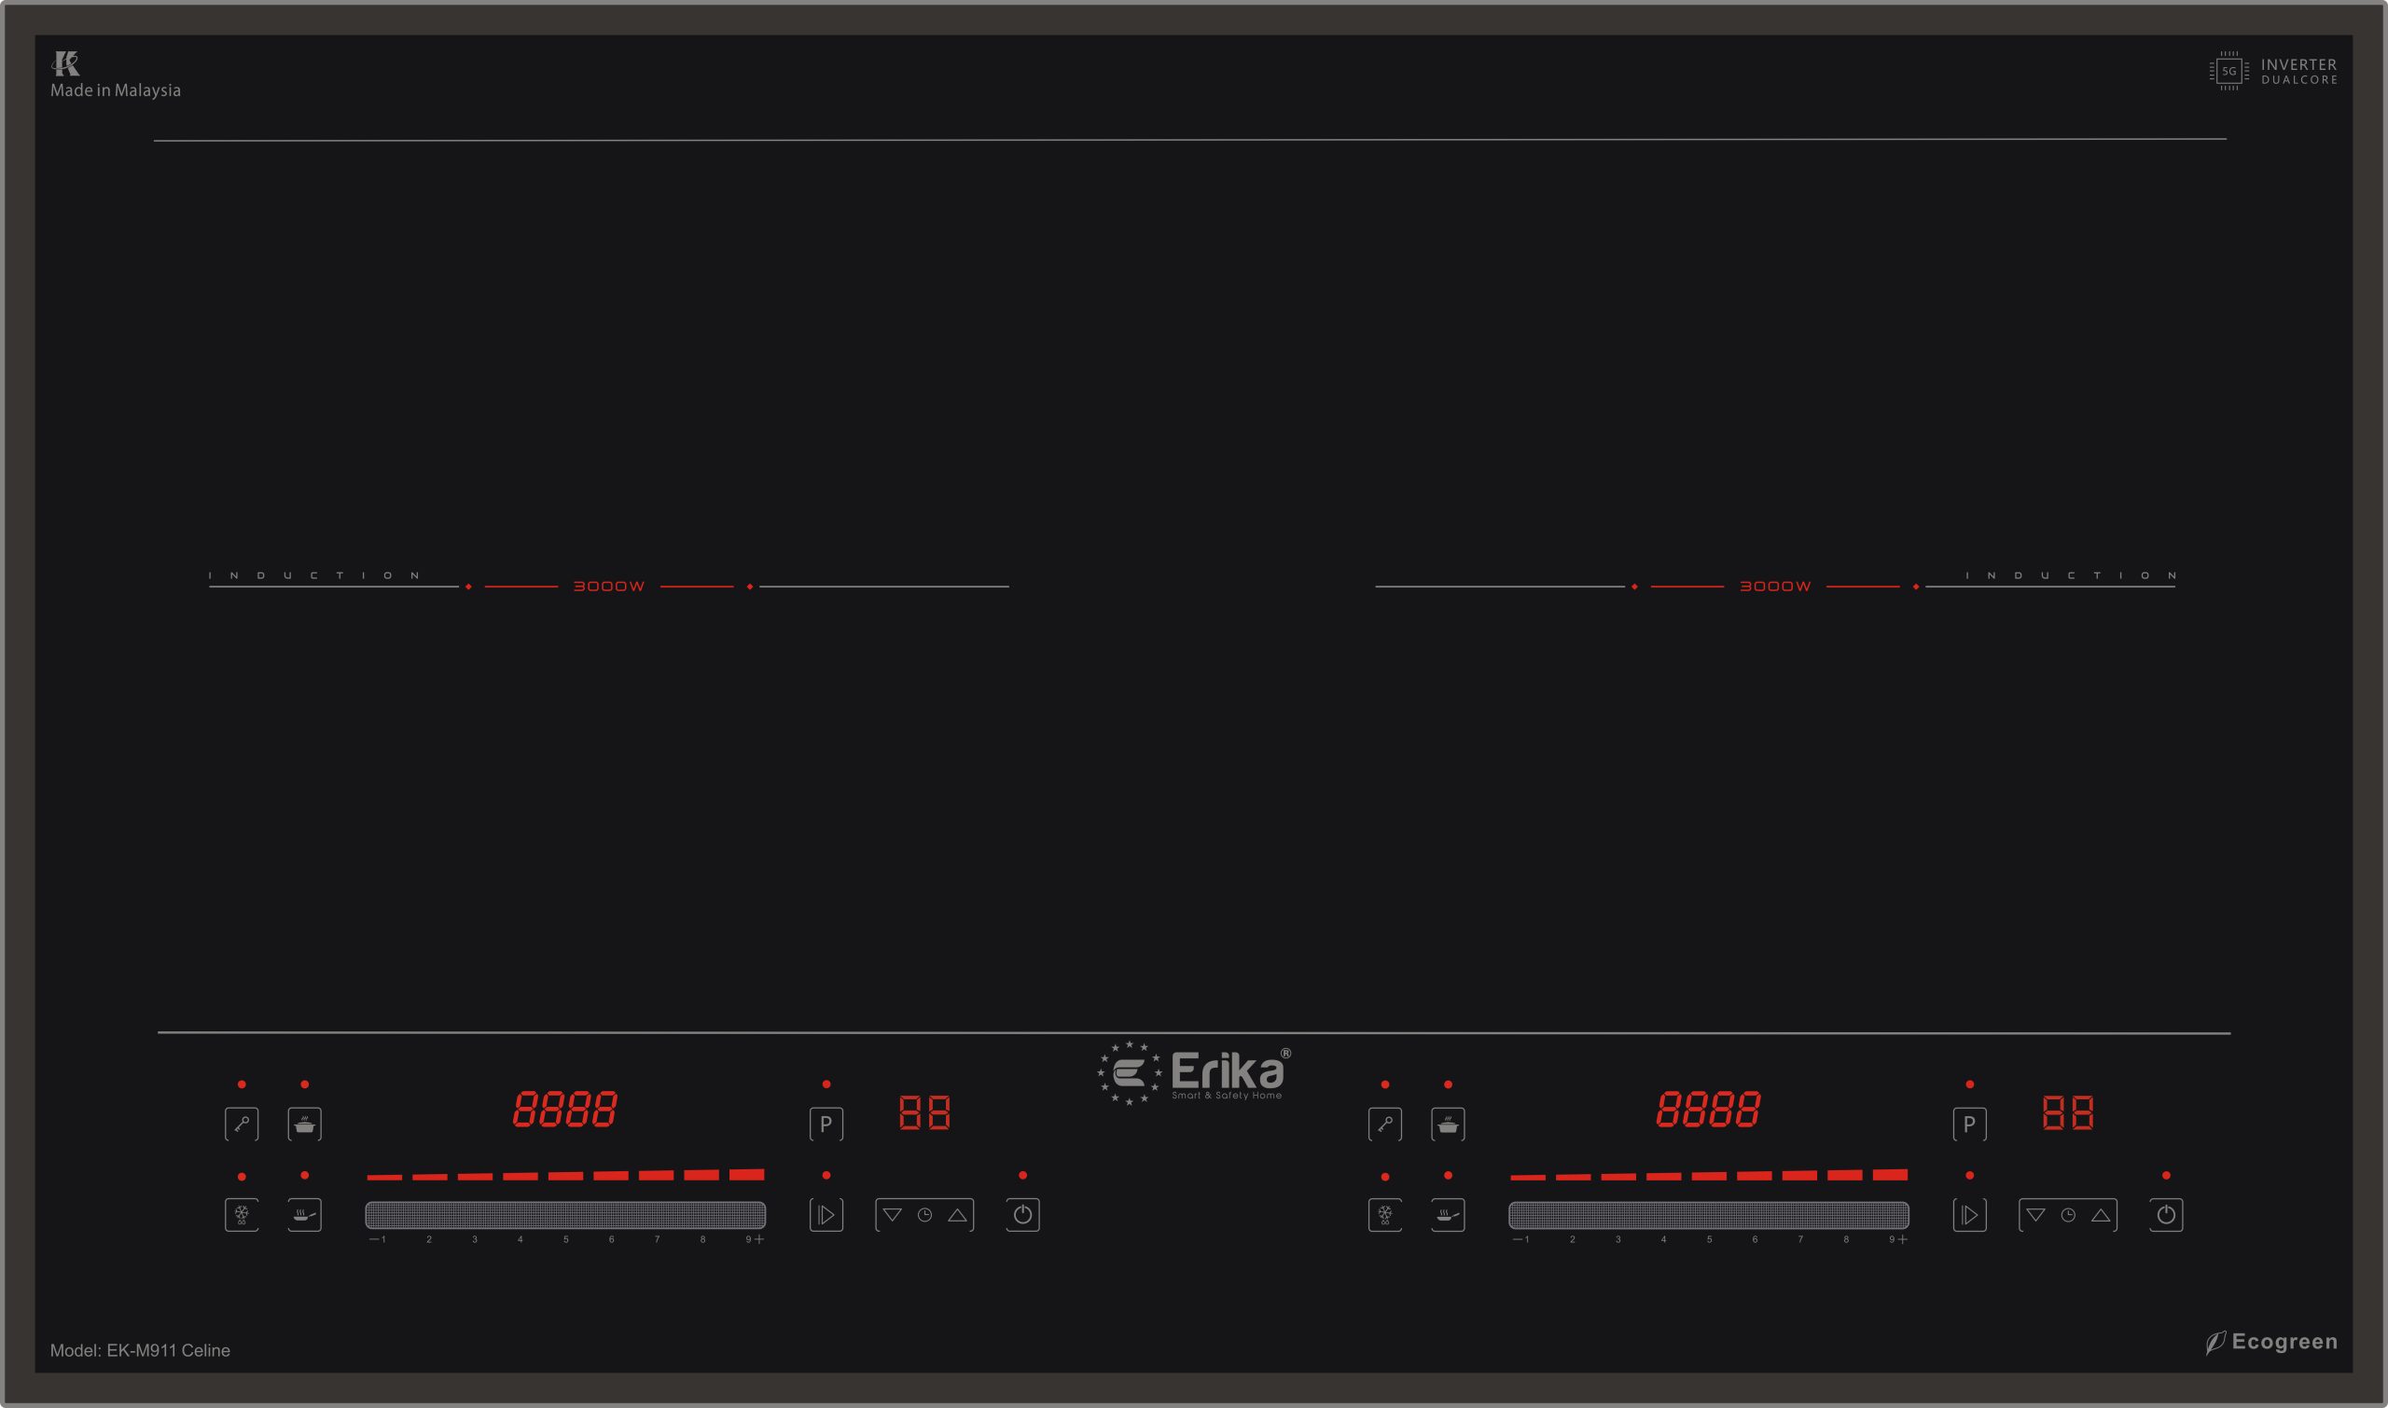This screenshot has height=1408, width=2388.
Task: Toggle the right zone pause/play button
Action: (1969, 1215)
